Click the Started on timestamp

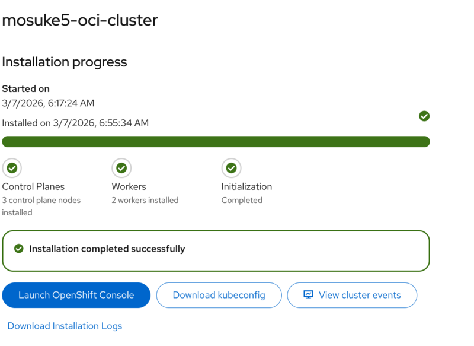pyautogui.click(x=48, y=103)
